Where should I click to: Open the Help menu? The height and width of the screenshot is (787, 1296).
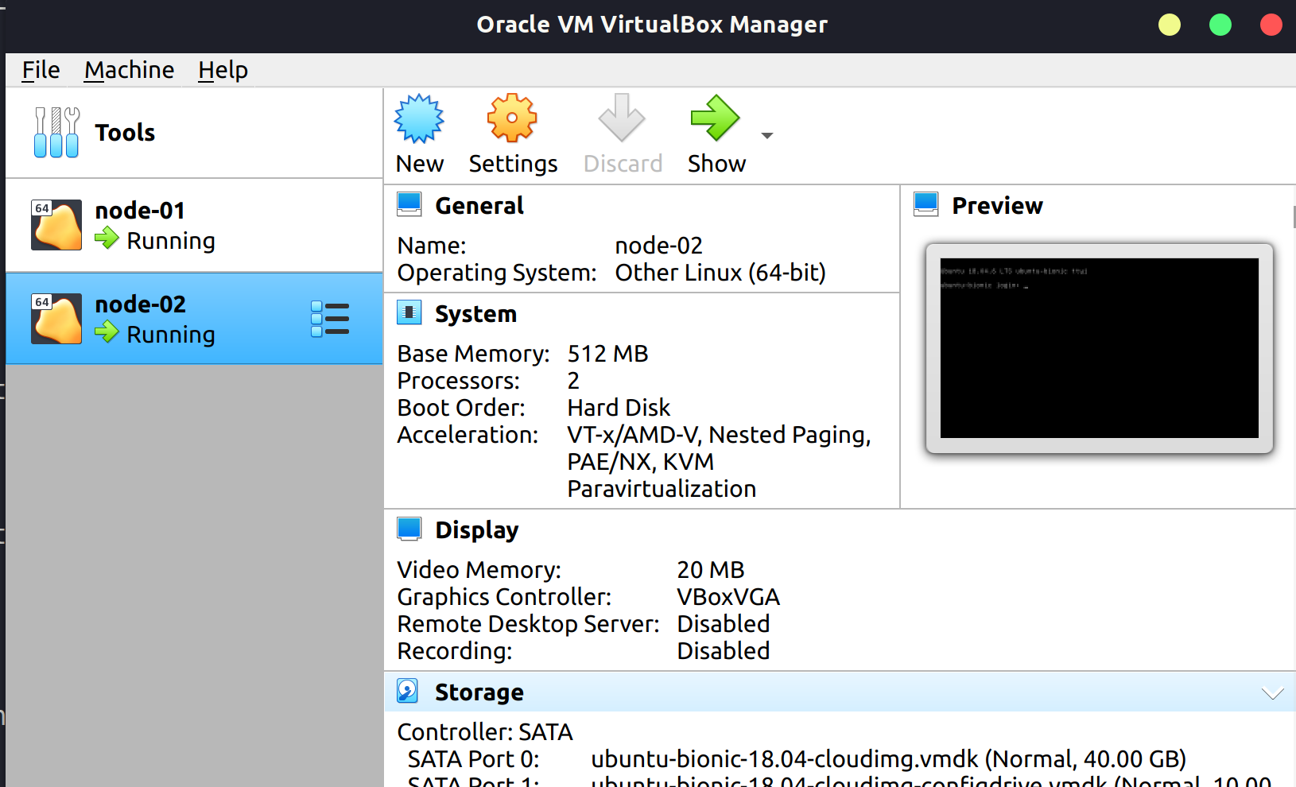[223, 70]
